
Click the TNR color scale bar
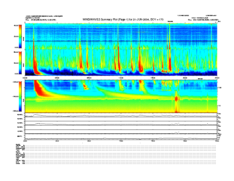click(x=20, y=96)
